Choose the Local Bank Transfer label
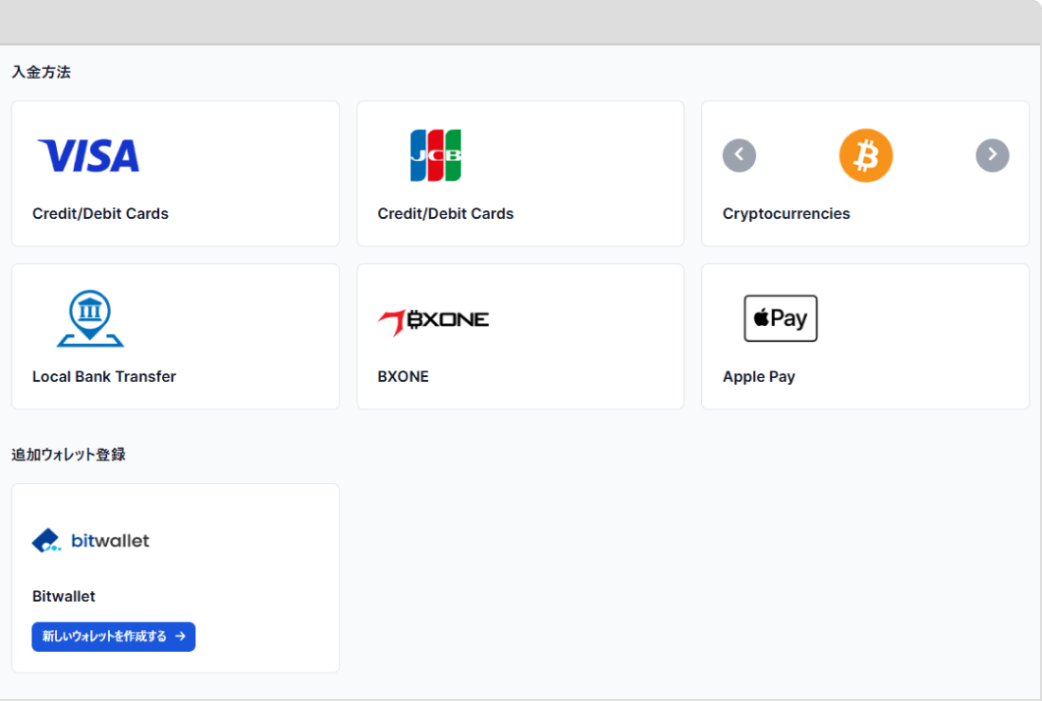Image resolution: width=1042 pixels, height=701 pixels. (x=104, y=377)
